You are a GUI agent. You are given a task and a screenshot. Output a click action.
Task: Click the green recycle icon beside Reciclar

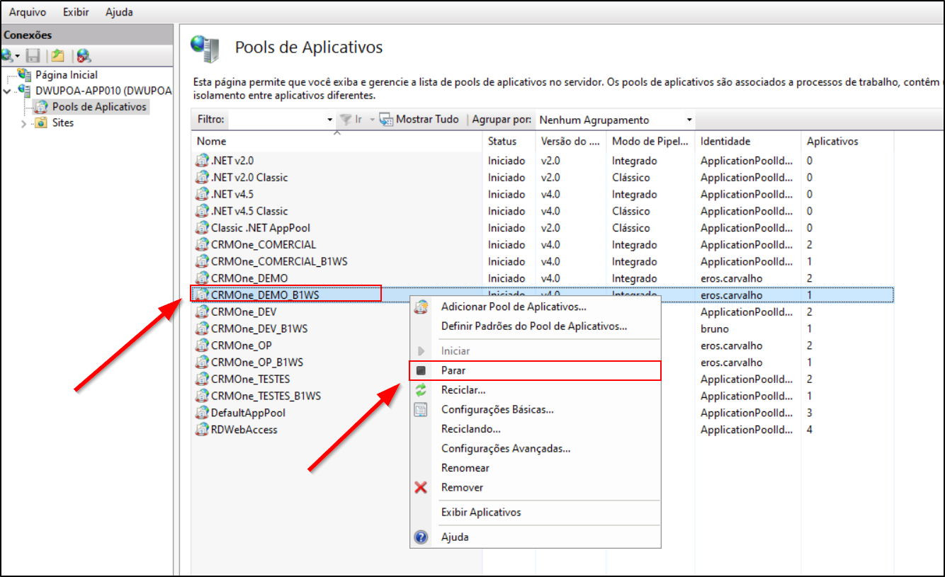pyautogui.click(x=421, y=390)
